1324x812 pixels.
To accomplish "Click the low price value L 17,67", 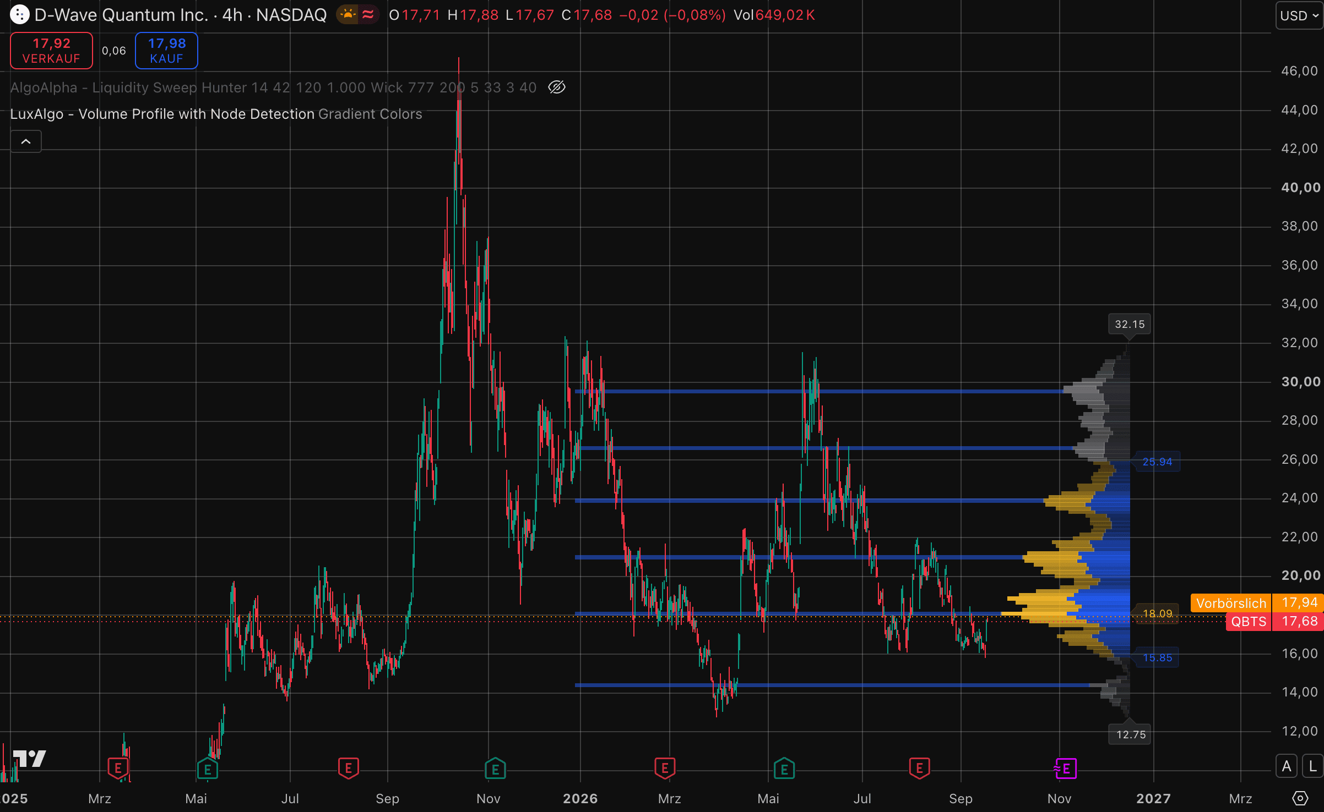I will point(530,15).
